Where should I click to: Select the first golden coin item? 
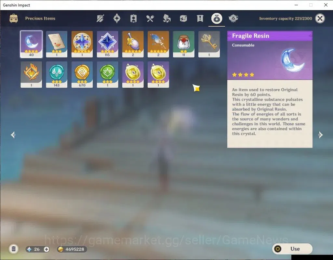click(133, 74)
